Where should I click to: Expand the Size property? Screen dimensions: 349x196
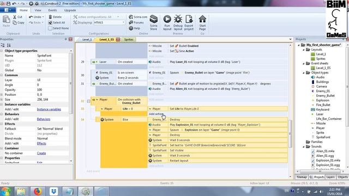pyautogui.click(x=2, y=100)
